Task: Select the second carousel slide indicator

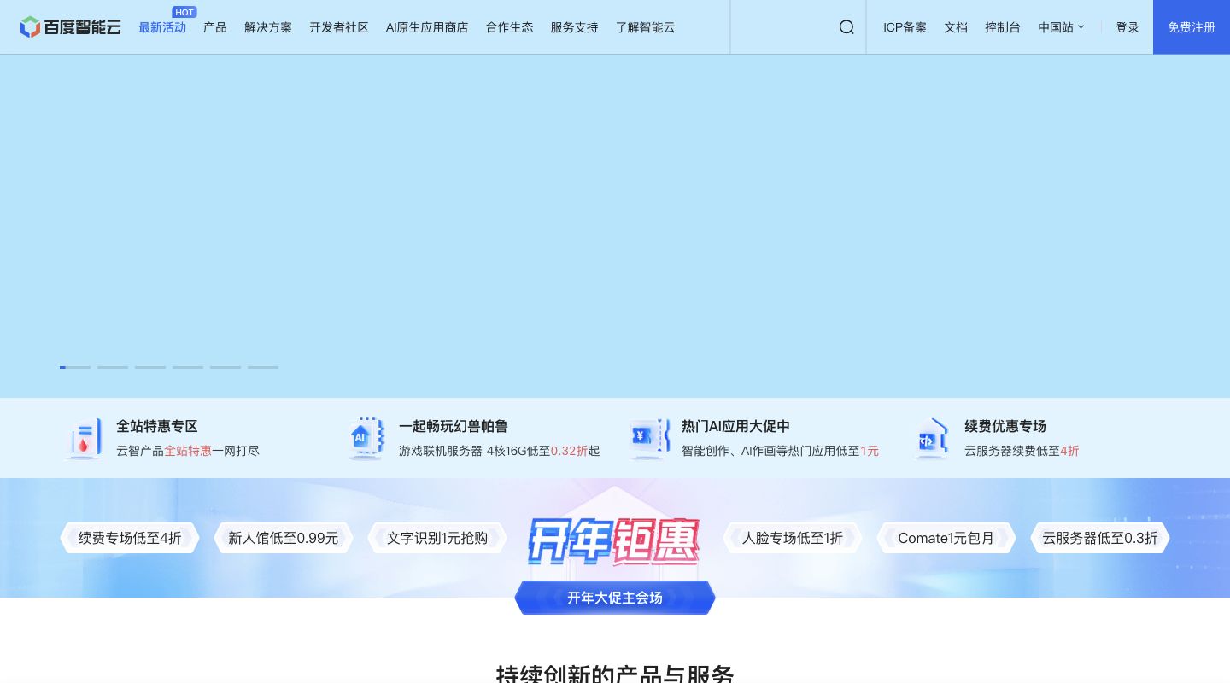Action: (113, 367)
